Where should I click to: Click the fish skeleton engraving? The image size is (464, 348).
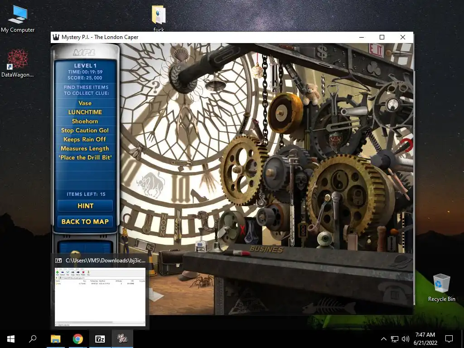[329, 307]
